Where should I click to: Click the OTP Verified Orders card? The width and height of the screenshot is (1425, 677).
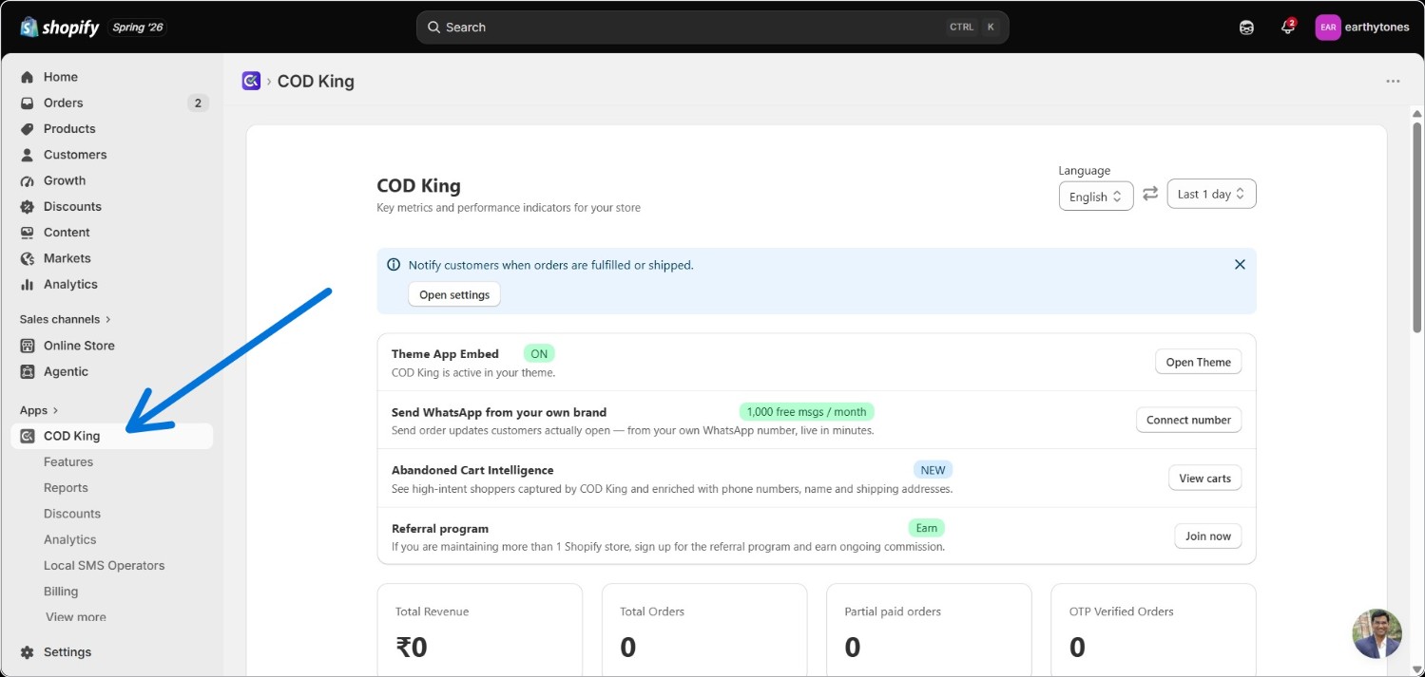[1153, 630]
